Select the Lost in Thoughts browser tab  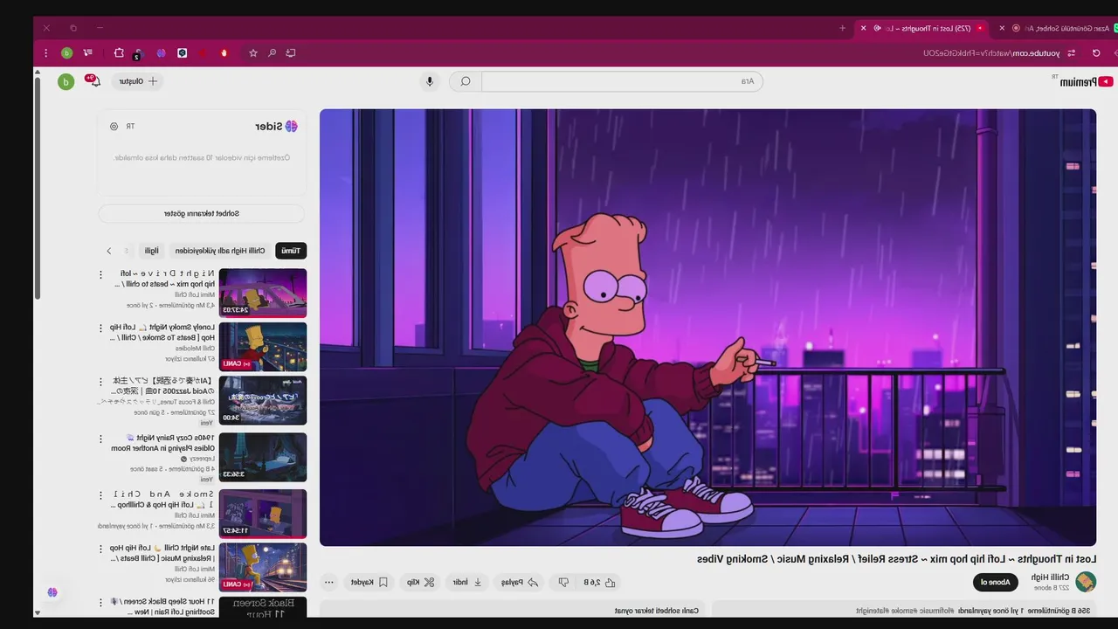coord(922,28)
